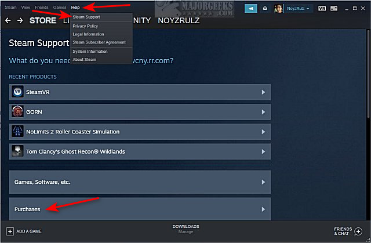
Task: Select the SteamVR product name
Action: click(x=38, y=92)
